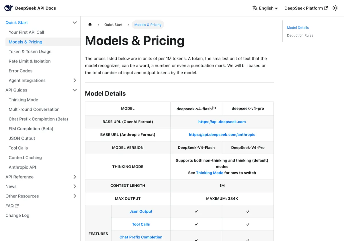Click Quick Start sidebar heading
This screenshot has width=344, height=241.
click(17, 23)
